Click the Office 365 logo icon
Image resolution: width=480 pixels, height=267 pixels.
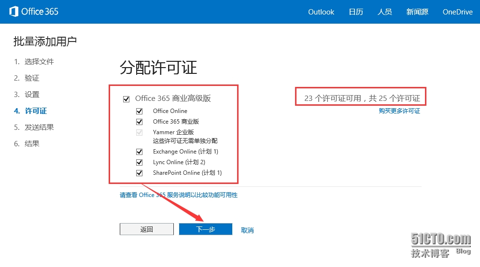tap(14, 12)
